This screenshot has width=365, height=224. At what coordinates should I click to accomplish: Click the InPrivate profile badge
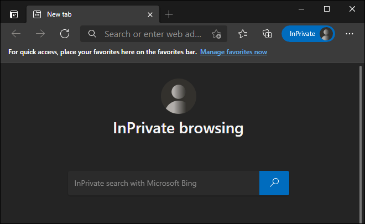308,34
